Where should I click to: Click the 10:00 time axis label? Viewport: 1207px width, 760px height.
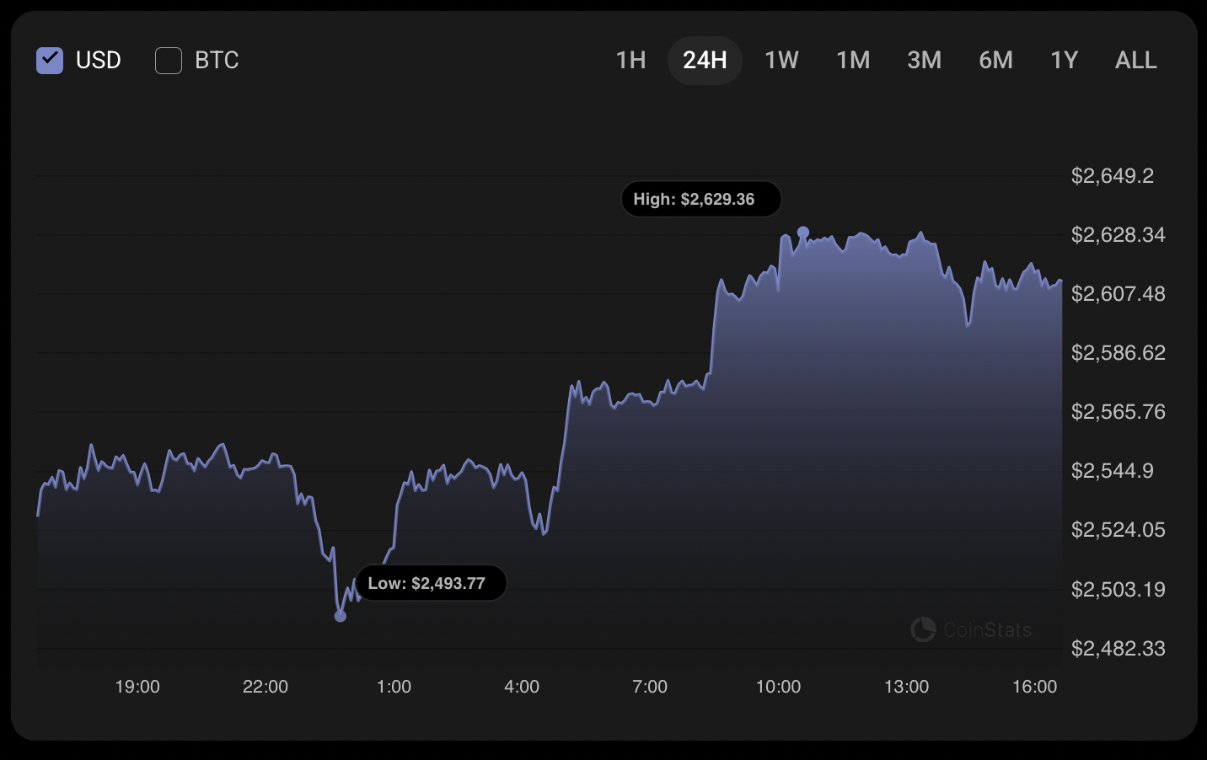click(x=779, y=687)
